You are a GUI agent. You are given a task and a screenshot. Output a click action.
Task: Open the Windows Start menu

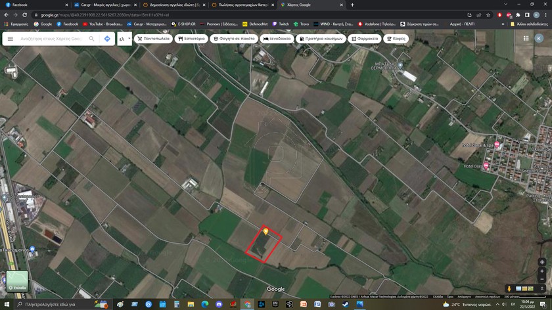6,305
